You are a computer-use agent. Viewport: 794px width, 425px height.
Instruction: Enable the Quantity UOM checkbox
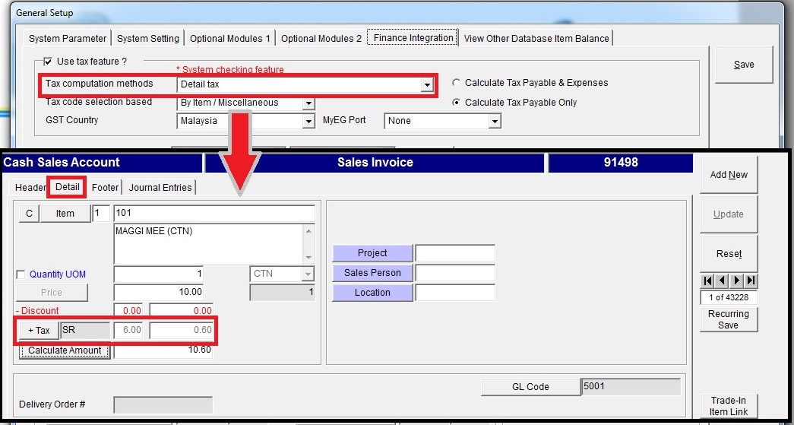[21, 274]
